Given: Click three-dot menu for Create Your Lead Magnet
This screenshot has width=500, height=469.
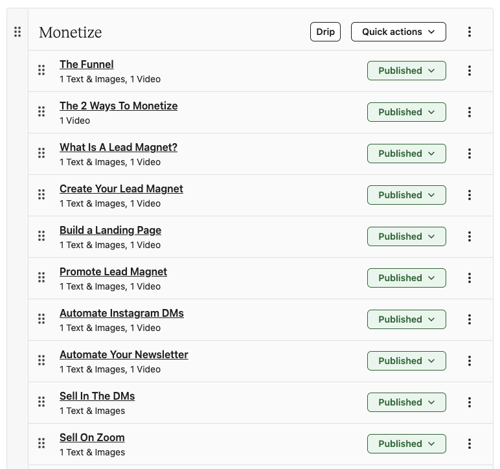Looking at the screenshot, I should point(470,195).
